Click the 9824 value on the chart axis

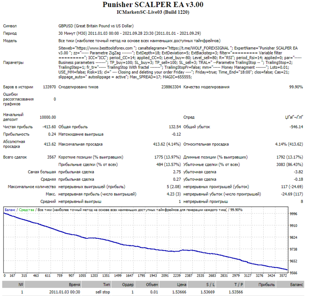click(294, 238)
